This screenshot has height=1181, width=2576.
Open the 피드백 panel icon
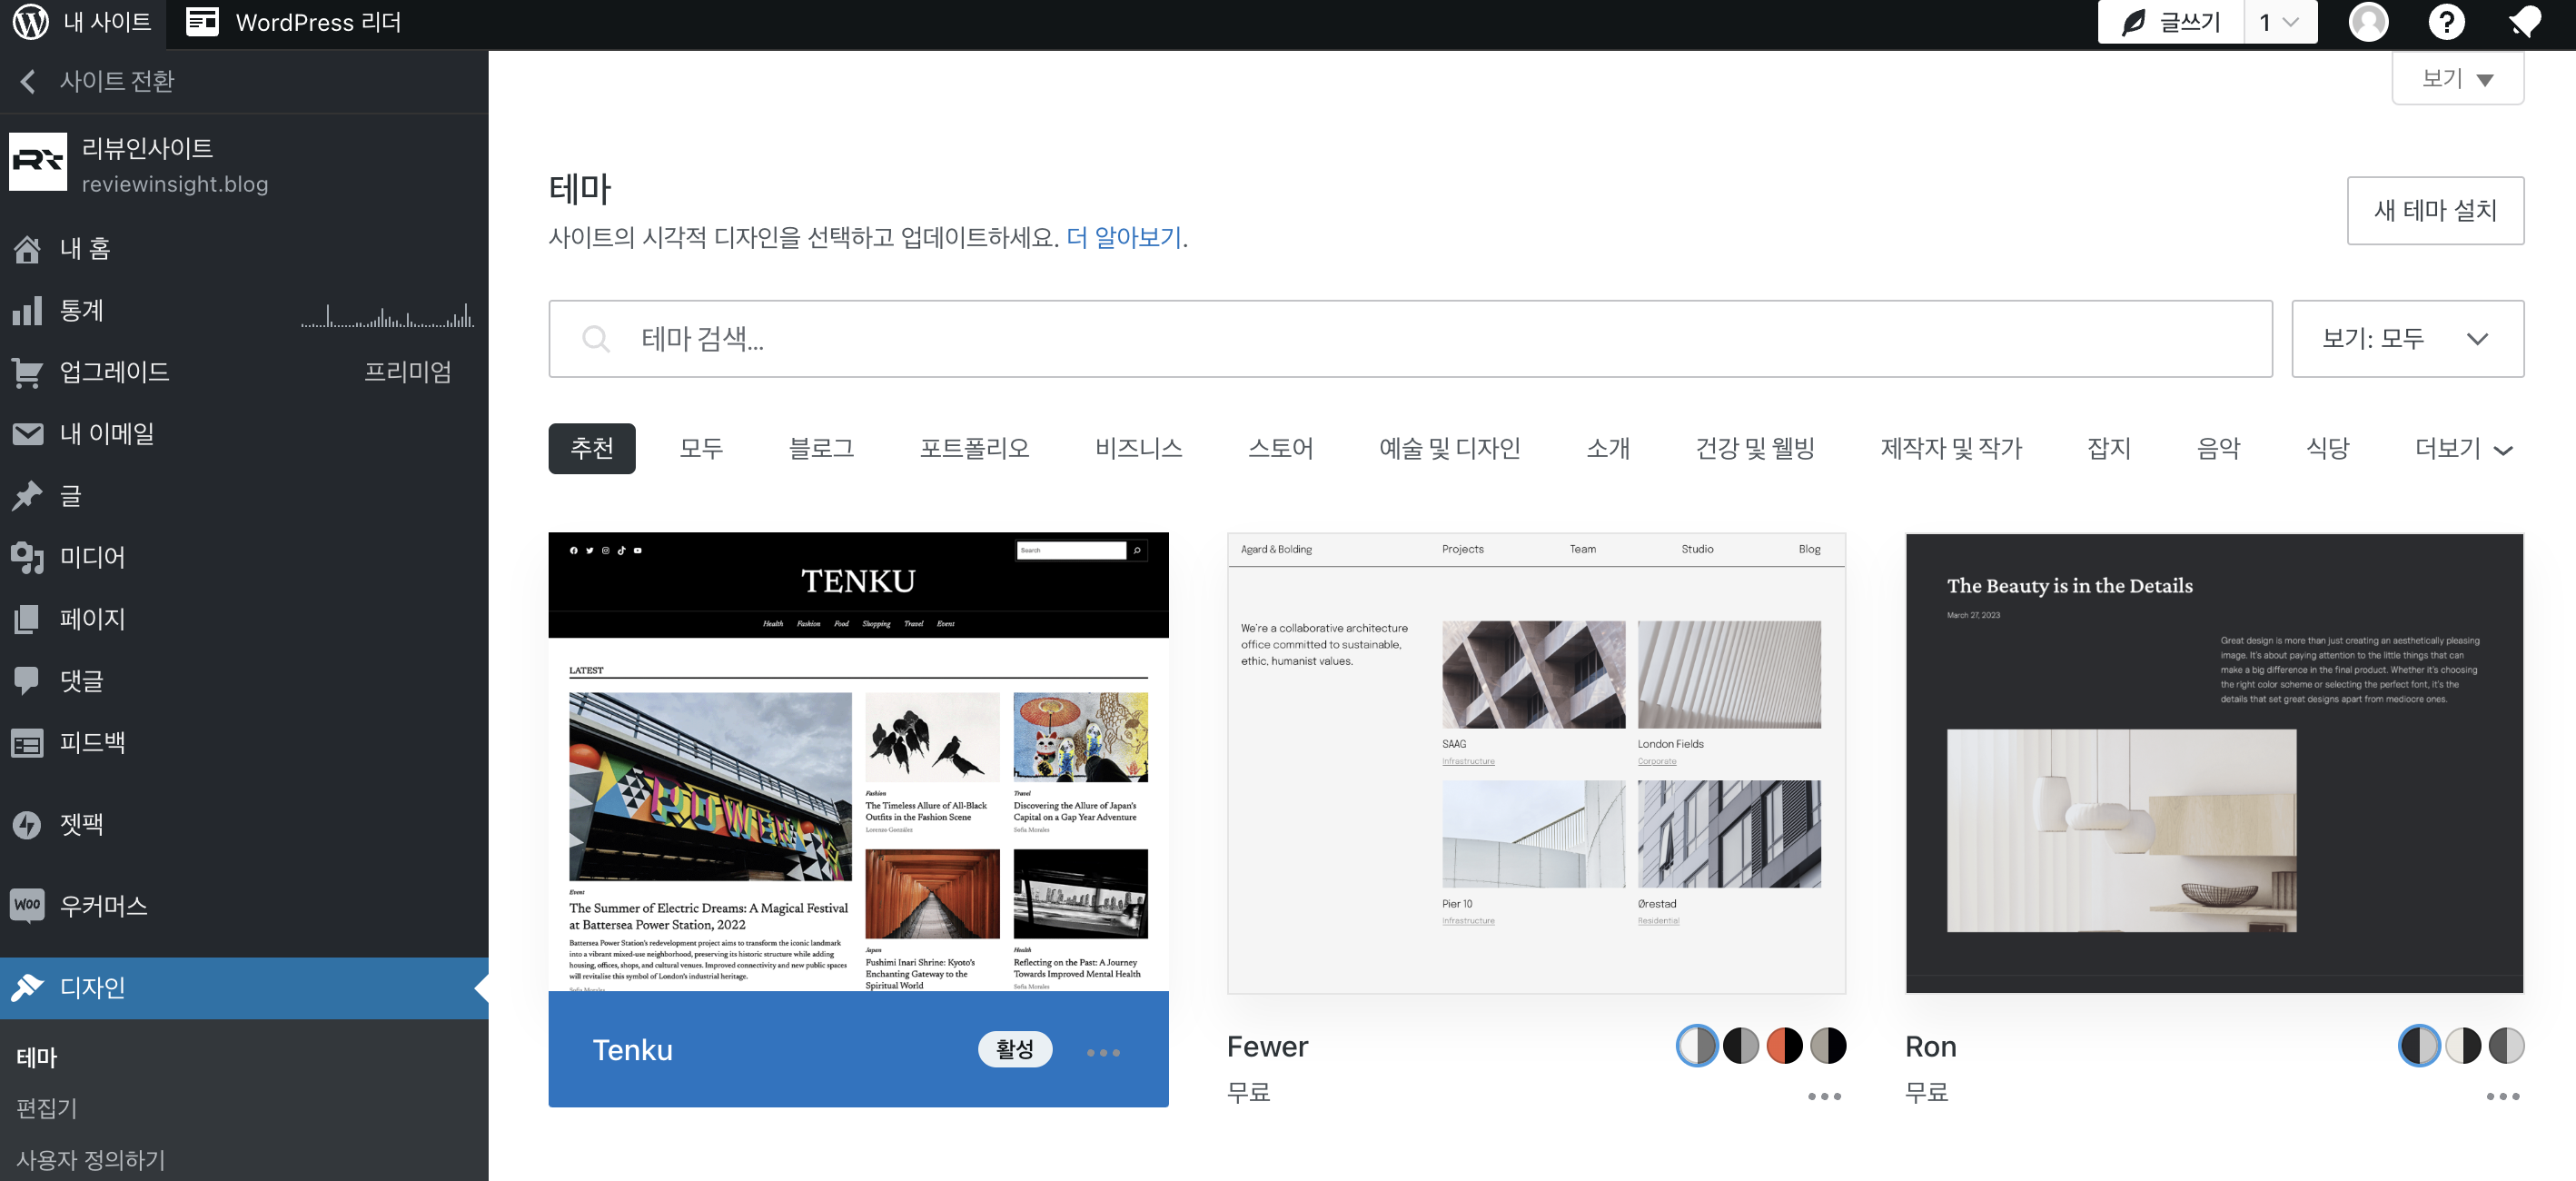27,742
